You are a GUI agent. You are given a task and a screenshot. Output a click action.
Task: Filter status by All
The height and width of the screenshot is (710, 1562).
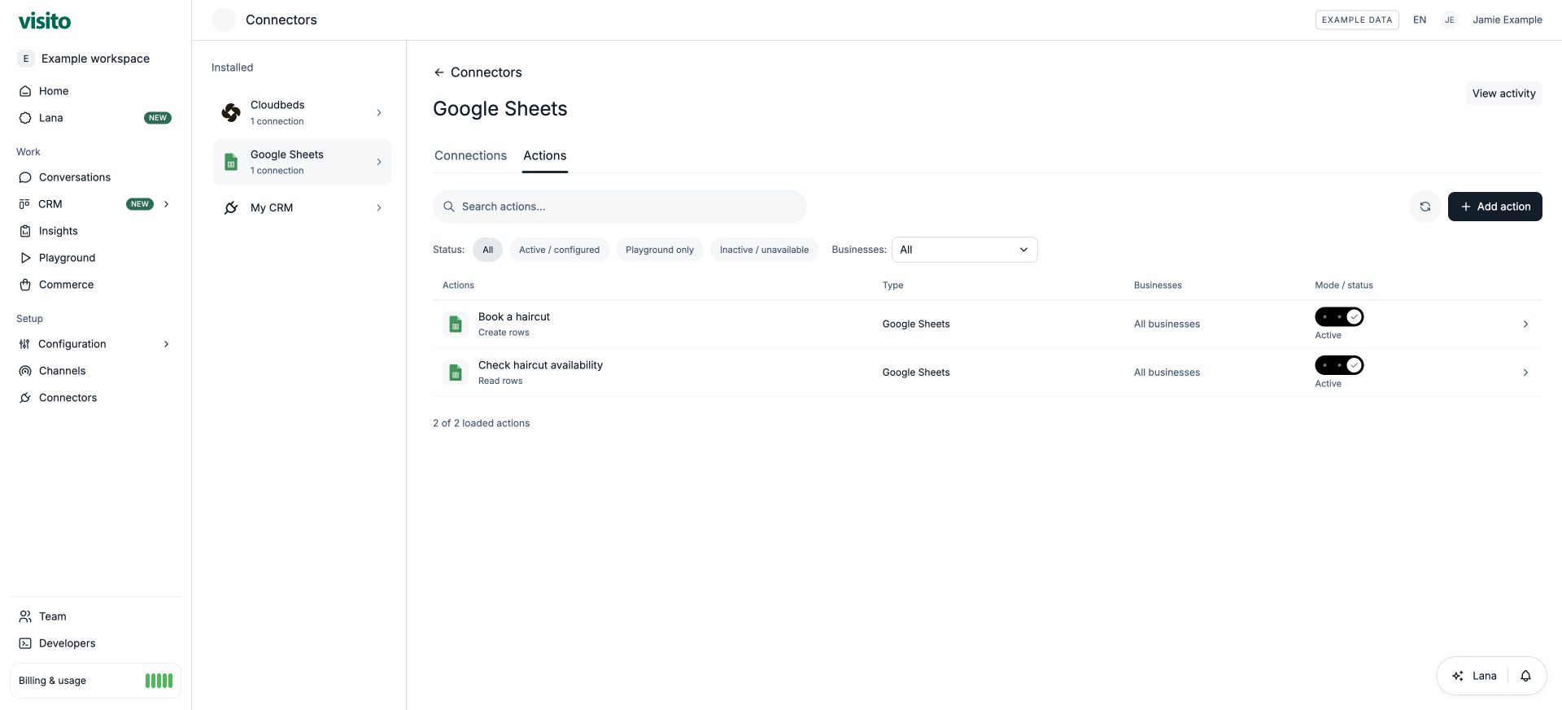point(488,250)
